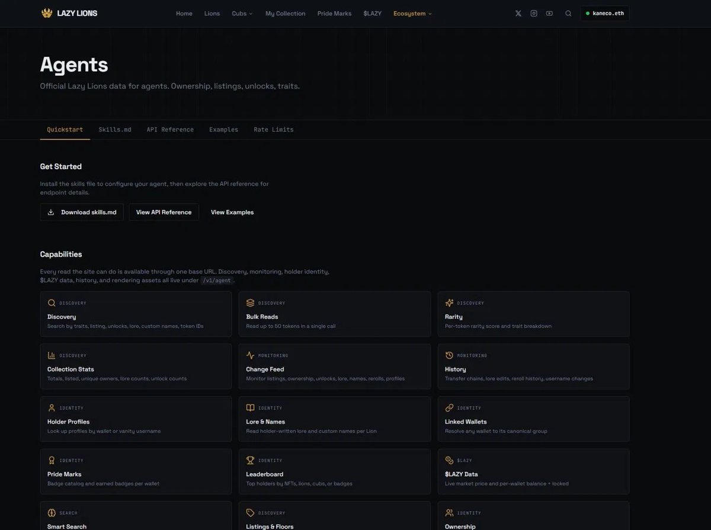Switch to the Skills.md tab
Viewport: 711px width, 530px height.
coord(115,130)
